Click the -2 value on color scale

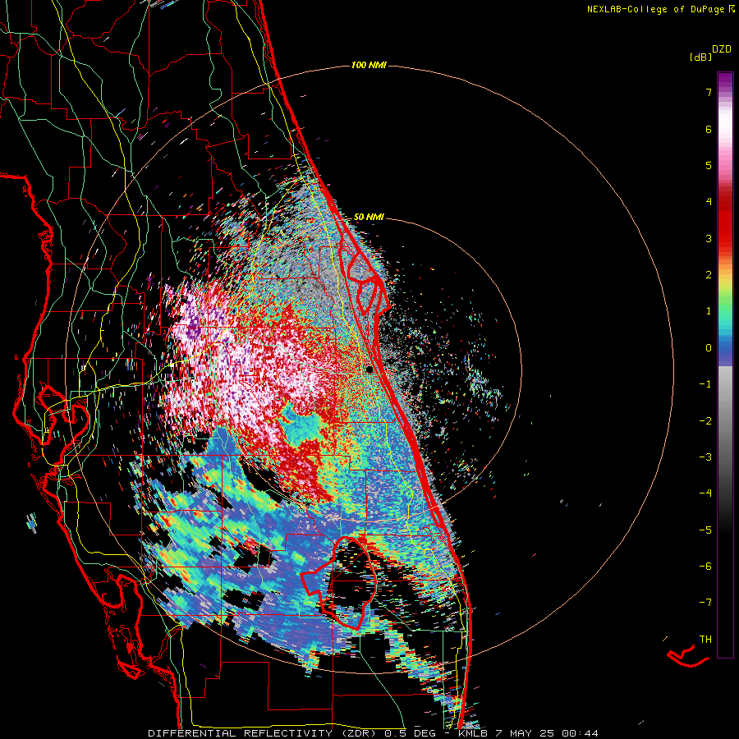click(705, 420)
